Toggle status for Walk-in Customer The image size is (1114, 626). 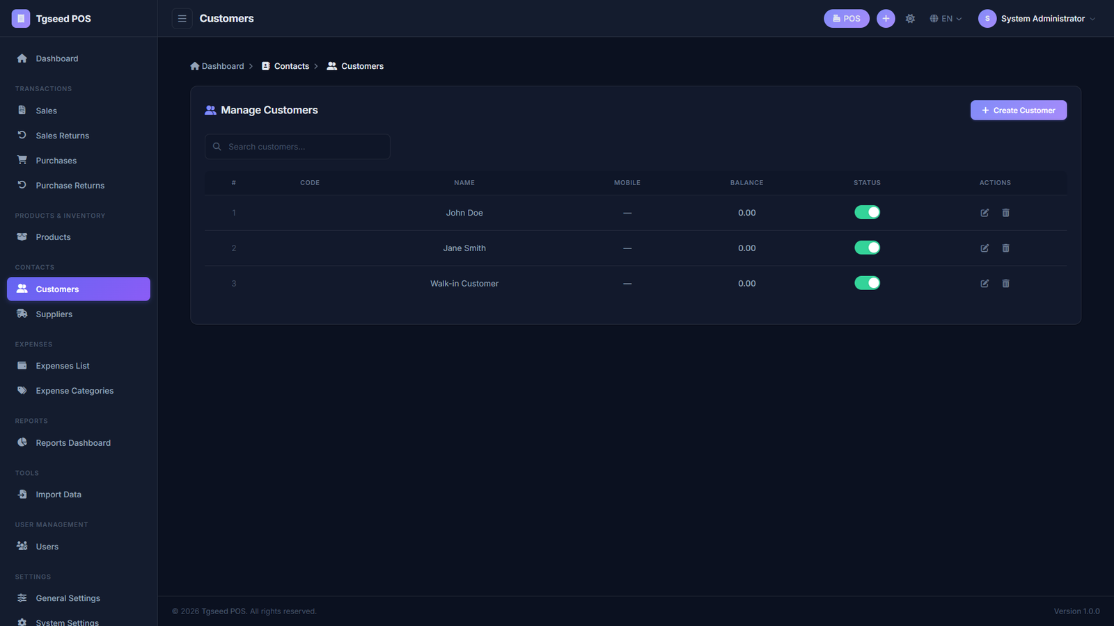point(868,283)
